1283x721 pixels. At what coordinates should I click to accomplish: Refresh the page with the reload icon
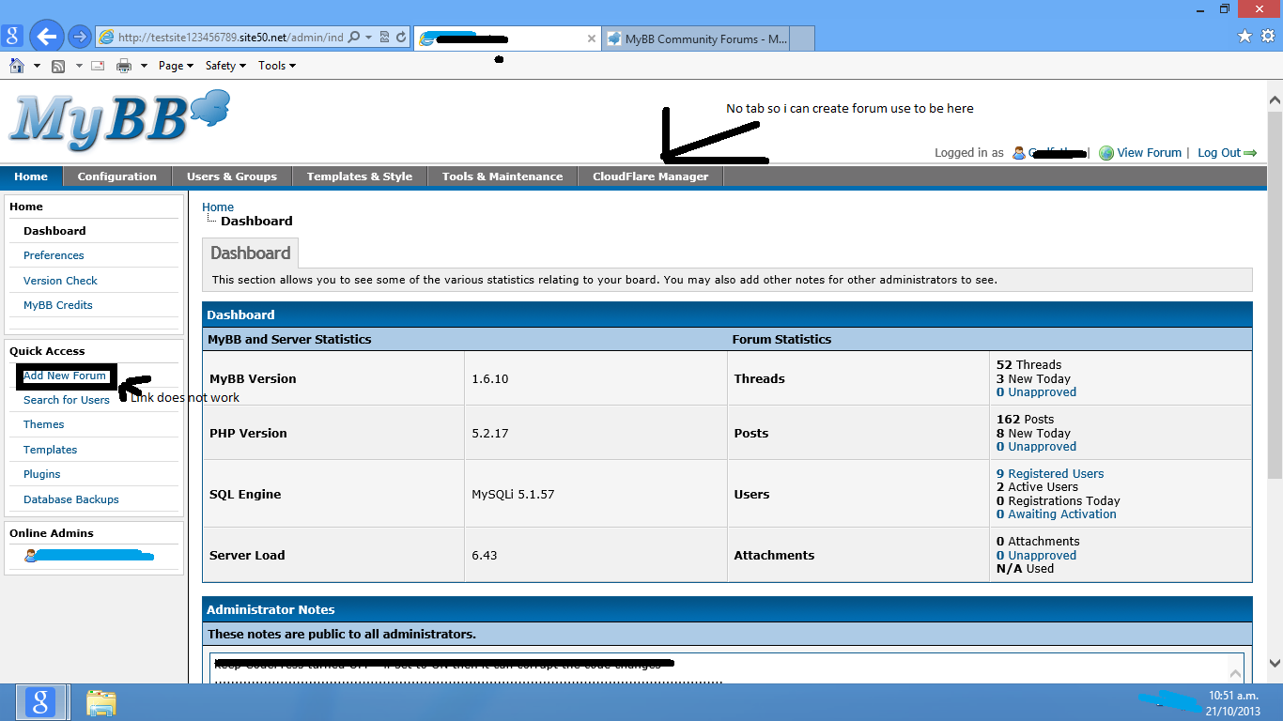[401, 38]
